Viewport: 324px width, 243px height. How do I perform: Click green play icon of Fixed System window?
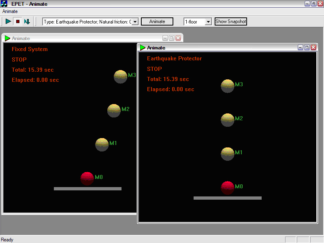coord(7,38)
